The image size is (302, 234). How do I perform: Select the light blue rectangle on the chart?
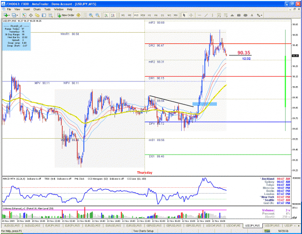point(205,104)
